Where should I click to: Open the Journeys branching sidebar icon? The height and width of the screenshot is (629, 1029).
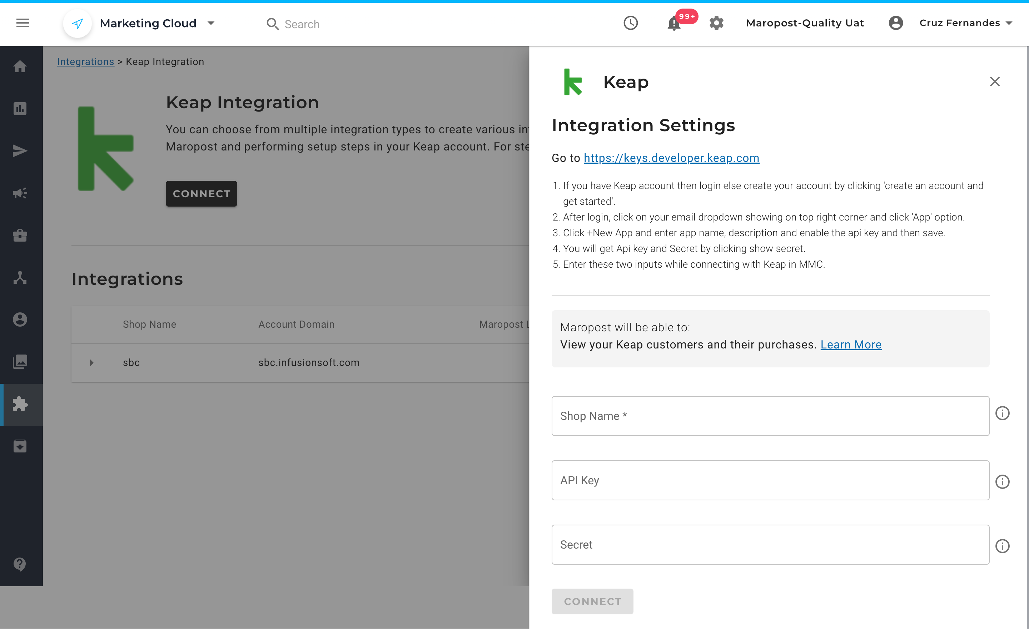[20, 277]
